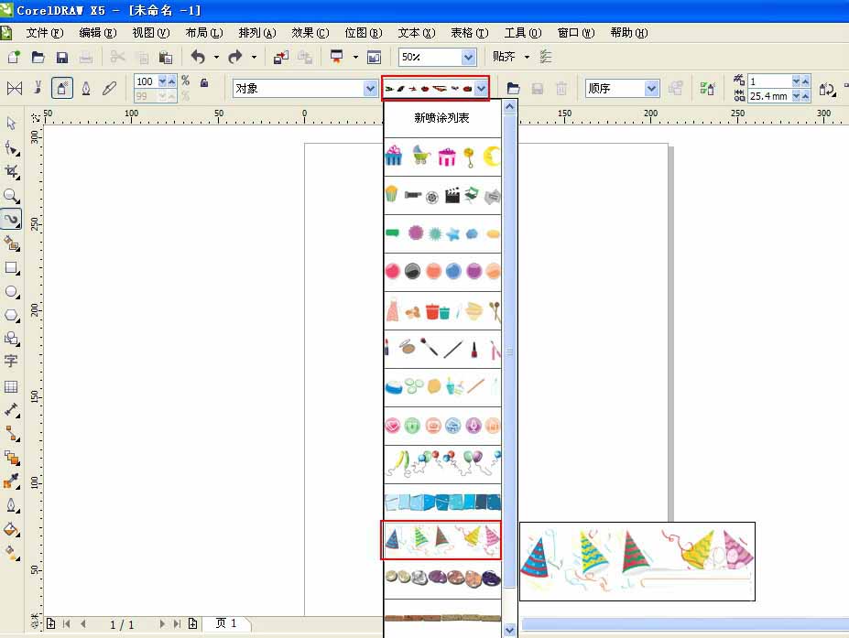Pick the Dimension tool
The width and height of the screenshot is (849, 638).
click(11, 410)
